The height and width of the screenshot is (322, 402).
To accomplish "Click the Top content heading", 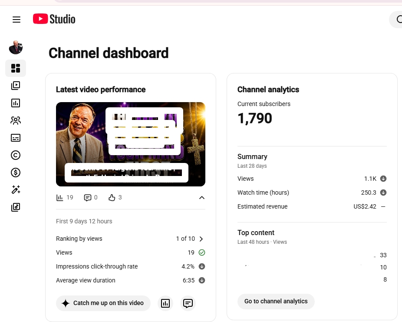I will pyautogui.click(x=256, y=233).
